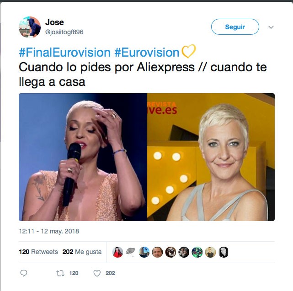
Task: Follow Jose with the Seguir button
Action: click(x=235, y=26)
